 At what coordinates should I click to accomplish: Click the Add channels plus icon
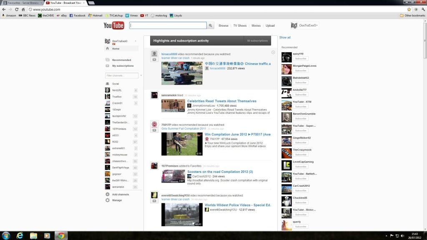click(108, 194)
